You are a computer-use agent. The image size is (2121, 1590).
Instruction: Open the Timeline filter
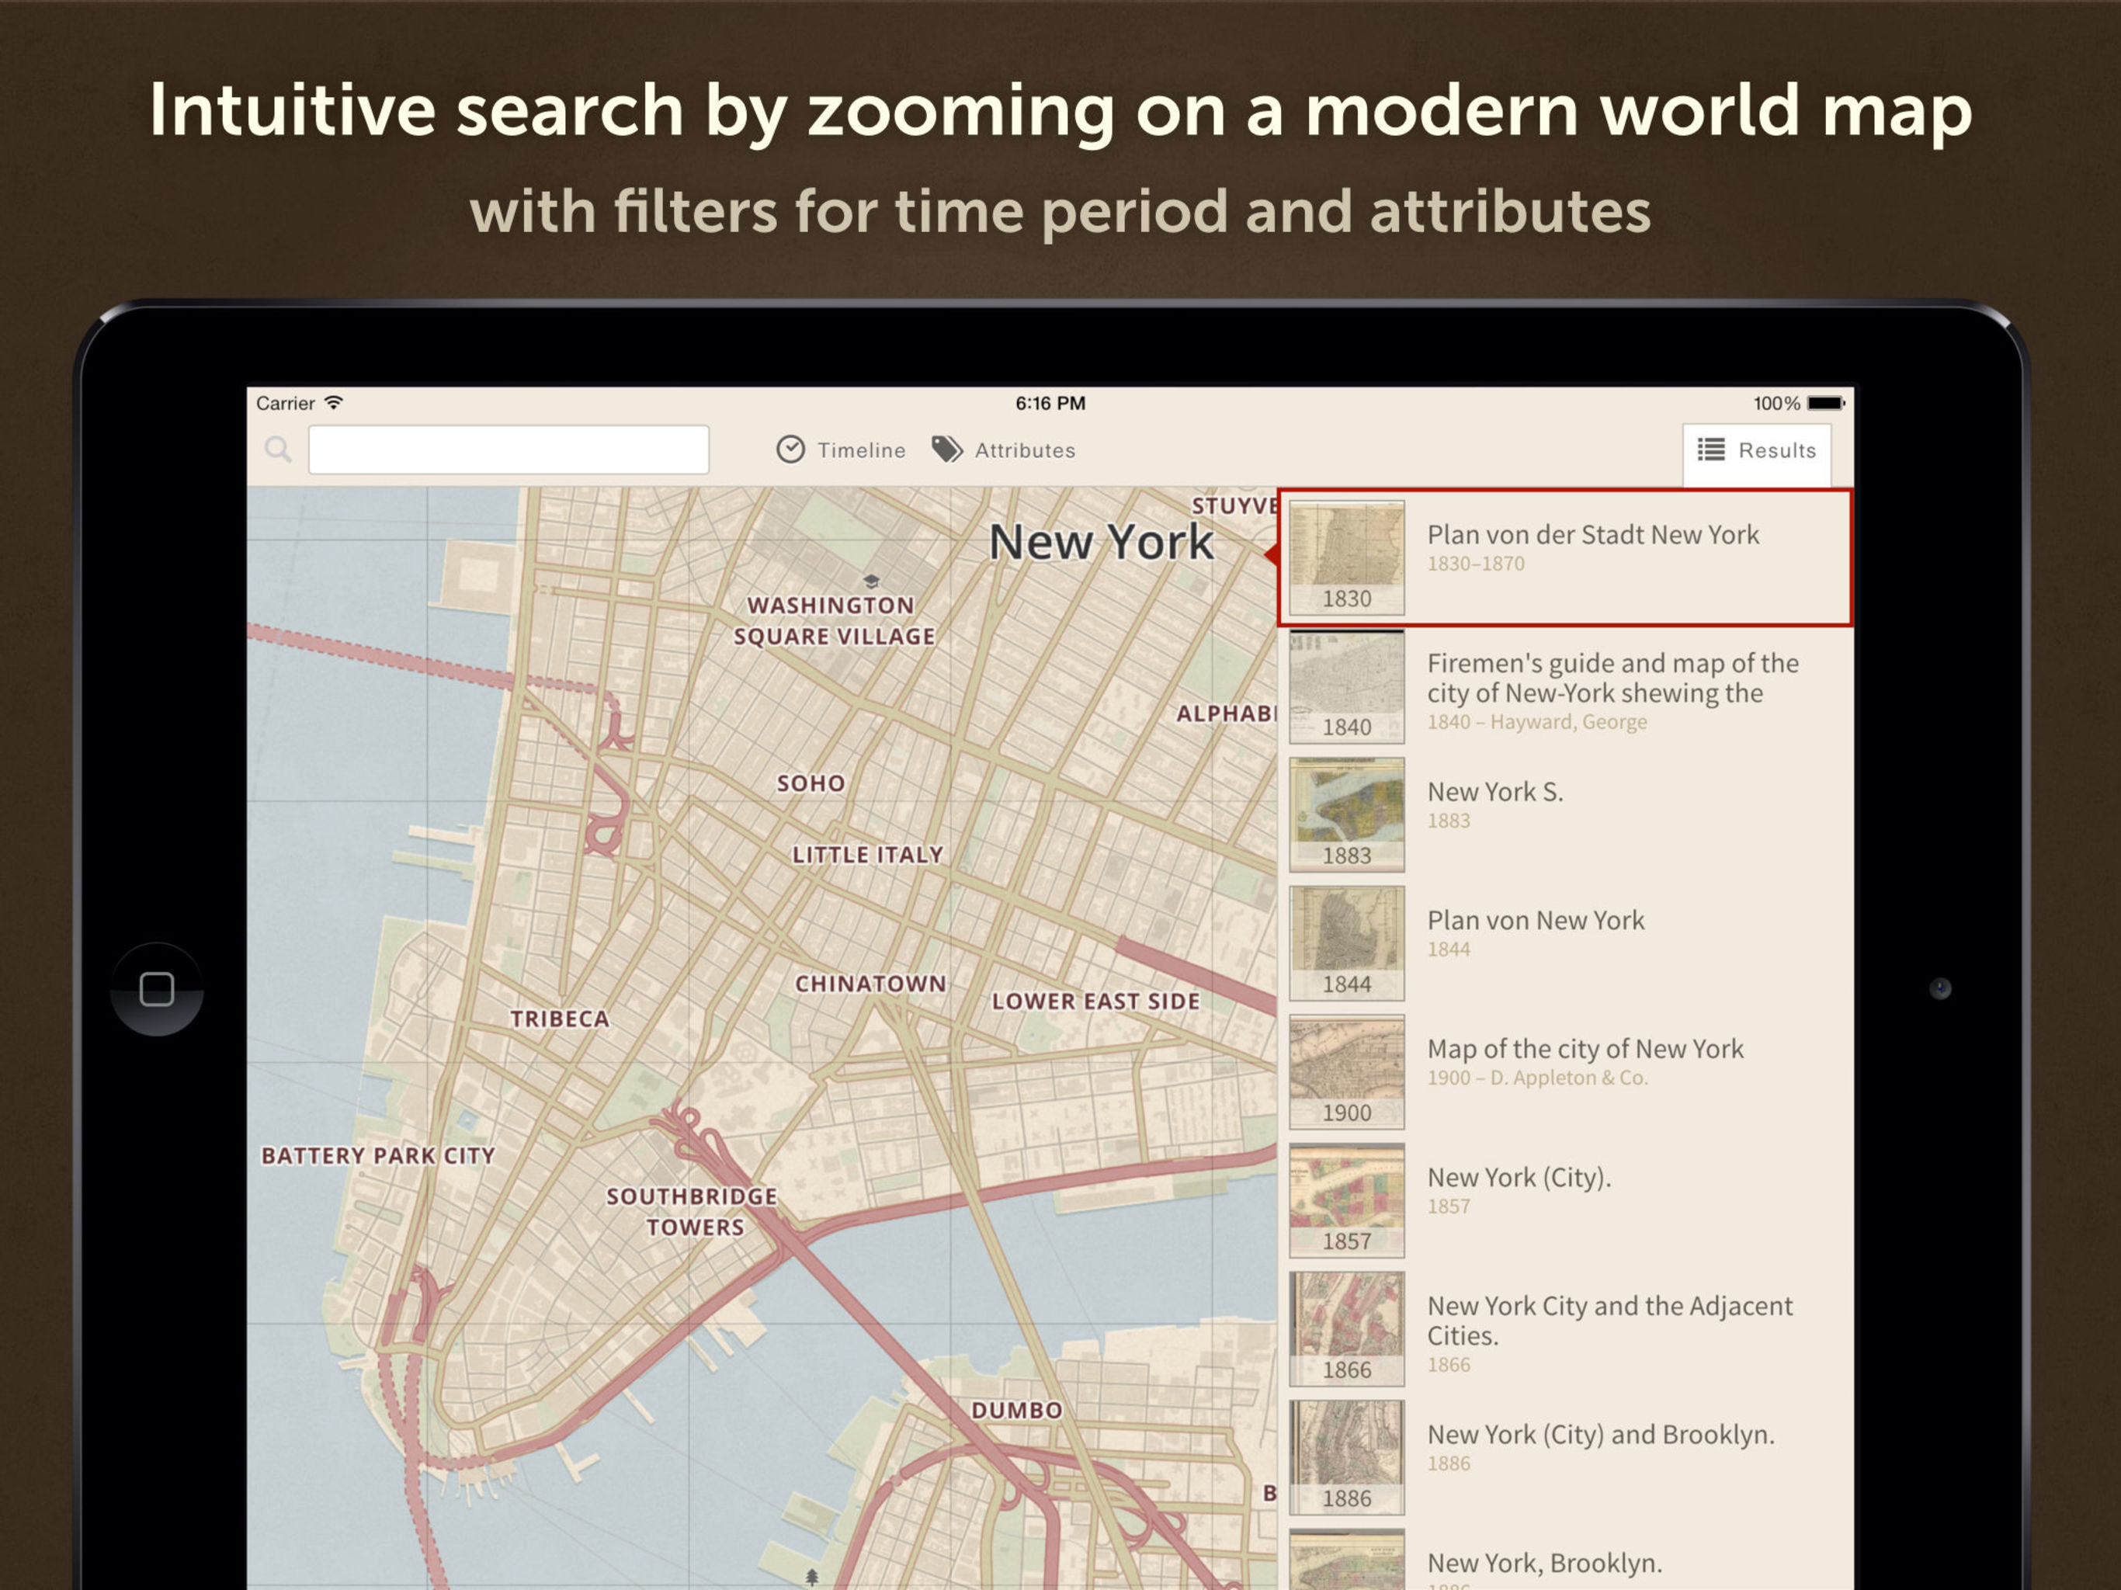tap(860, 450)
